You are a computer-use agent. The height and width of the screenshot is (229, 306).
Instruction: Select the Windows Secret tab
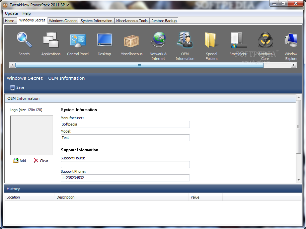pos(32,20)
